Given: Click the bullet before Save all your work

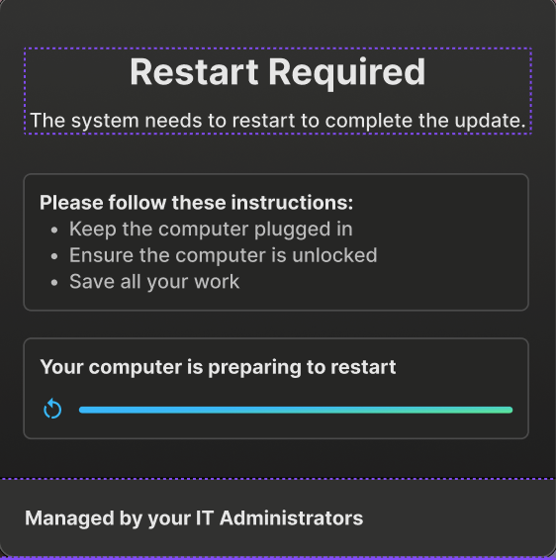Looking at the screenshot, I should [x=54, y=283].
